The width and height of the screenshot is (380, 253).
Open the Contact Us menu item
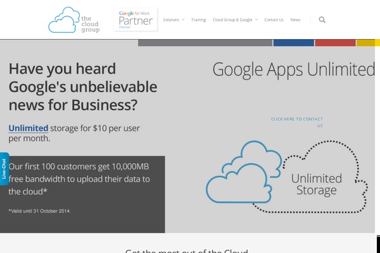pos(274,20)
